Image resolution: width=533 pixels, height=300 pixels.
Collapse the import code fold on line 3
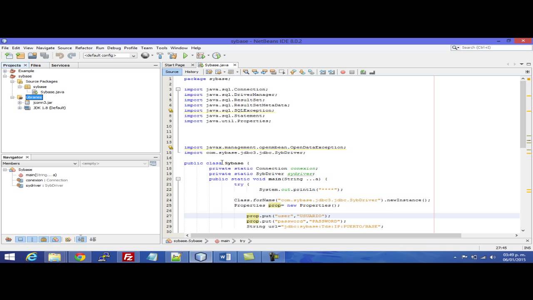[x=178, y=89]
